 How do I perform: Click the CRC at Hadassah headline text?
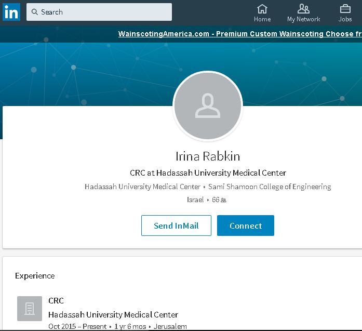coord(208,173)
